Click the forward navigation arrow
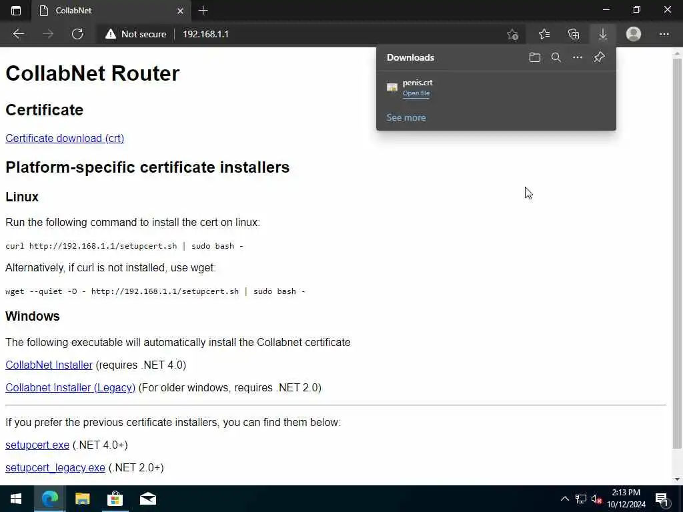 (x=48, y=34)
